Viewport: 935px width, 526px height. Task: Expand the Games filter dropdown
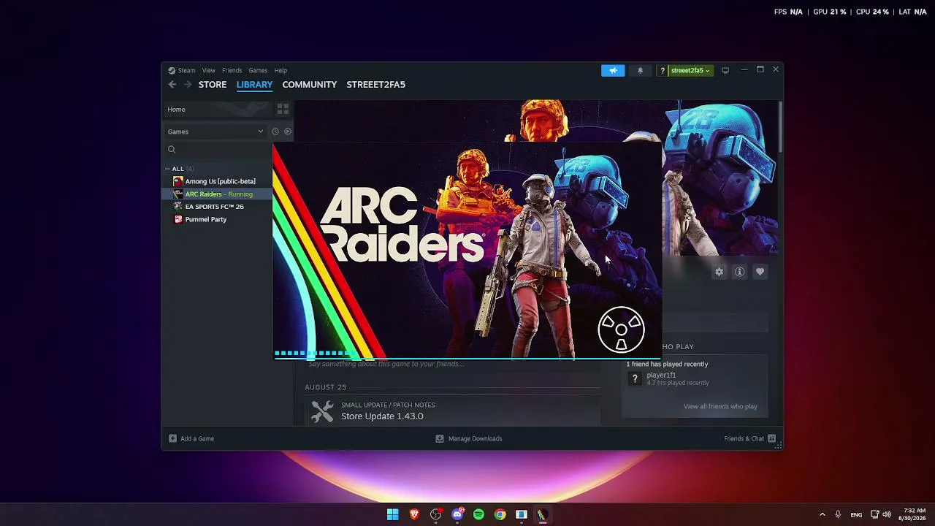pos(215,131)
